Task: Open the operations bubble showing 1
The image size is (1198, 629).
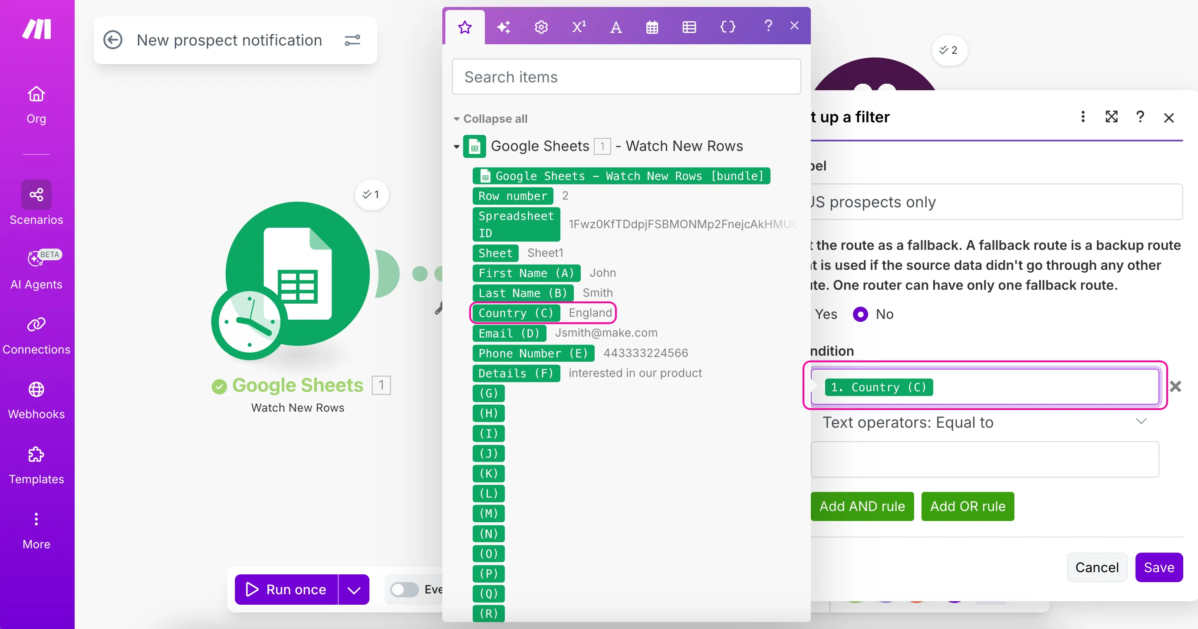Action: click(x=372, y=194)
